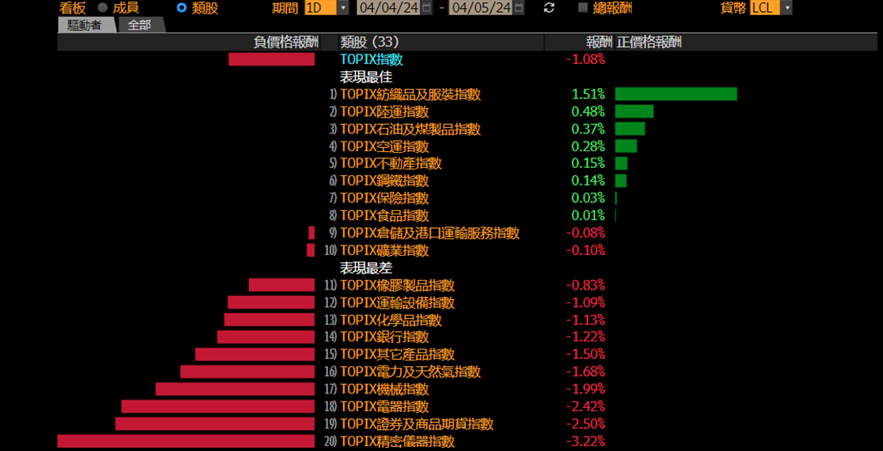Enable the 總報酬 checkbox
The height and width of the screenshot is (451, 883).
[x=583, y=8]
